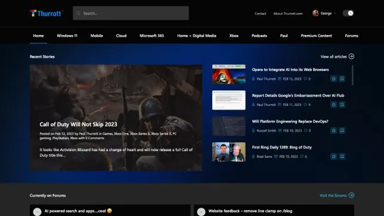Open the Mobile nav item

pos(97,36)
